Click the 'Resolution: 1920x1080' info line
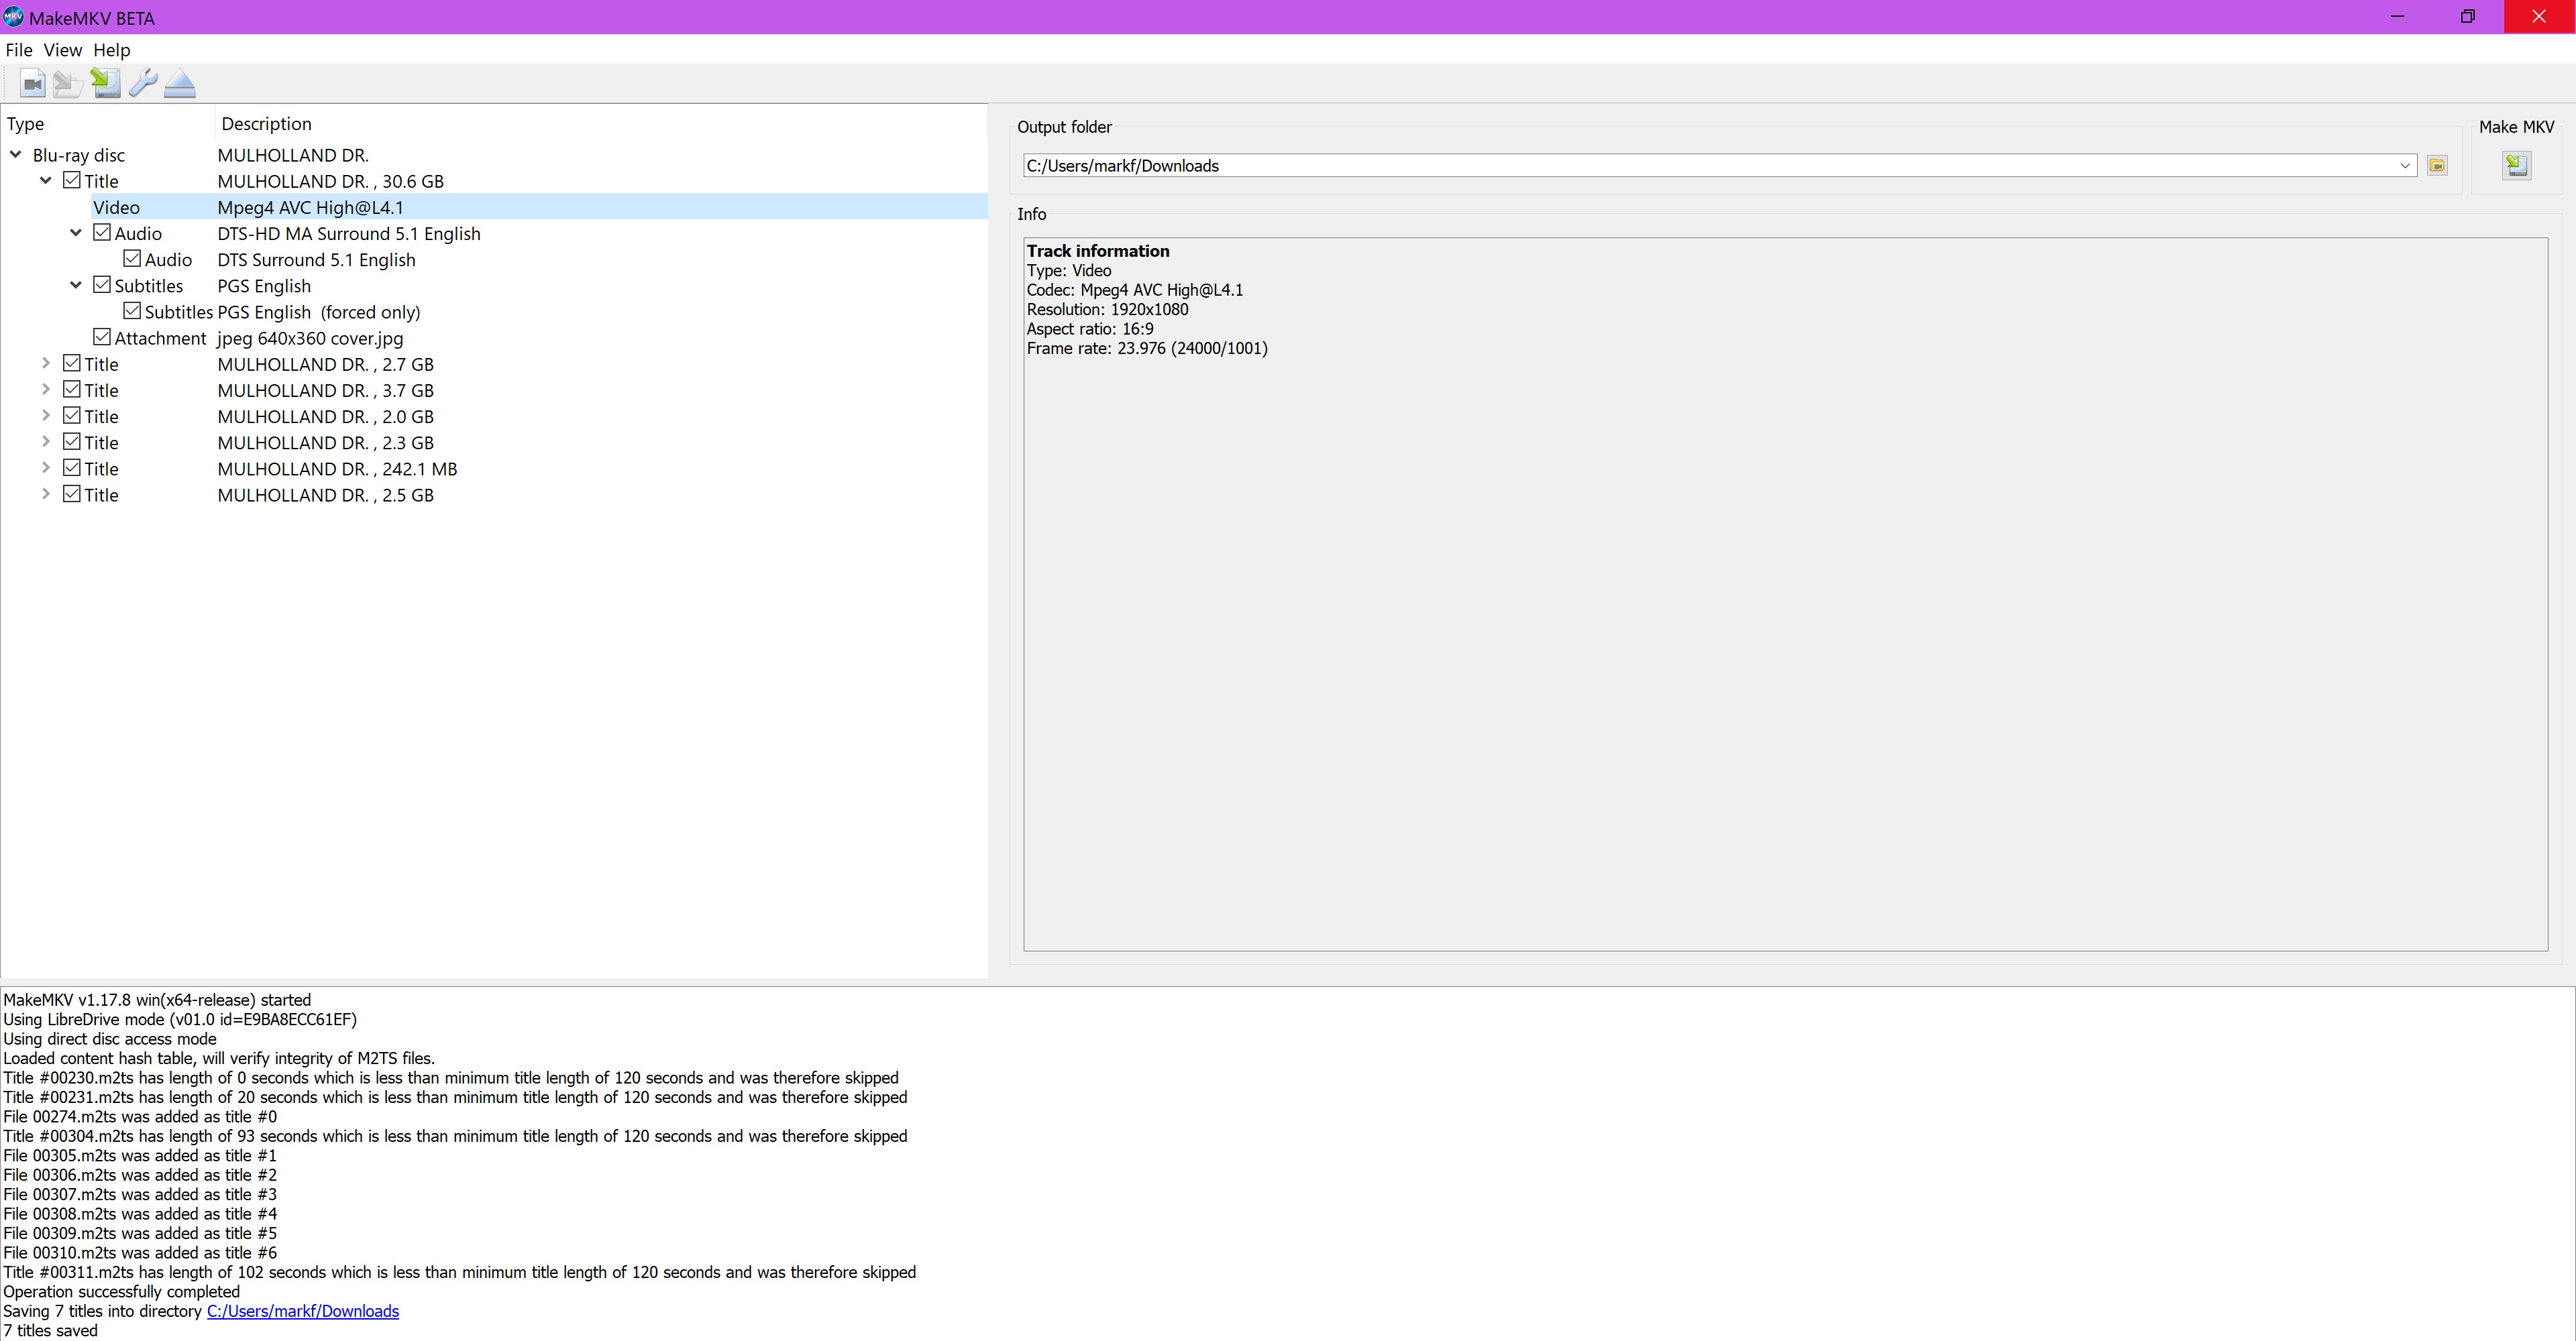Image resolution: width=2576 pixels, height=1341 pixels. tap(1108, 310)
